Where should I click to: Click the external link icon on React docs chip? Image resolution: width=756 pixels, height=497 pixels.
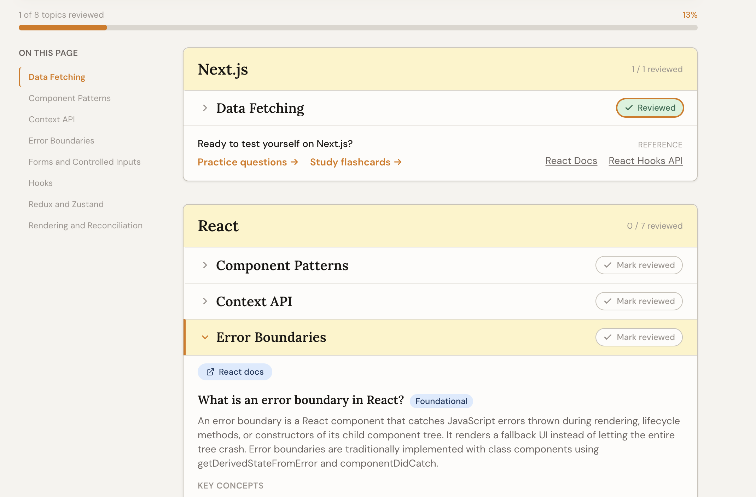(210, 372)
